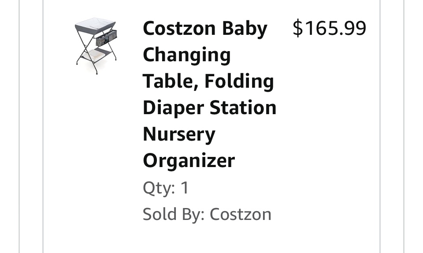This screenshot has height=253, width=423.
Task: Click the word Station in the title
Action: [243, 108]
